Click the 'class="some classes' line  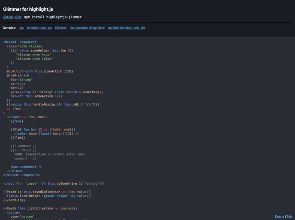click(x=24, y=46)
